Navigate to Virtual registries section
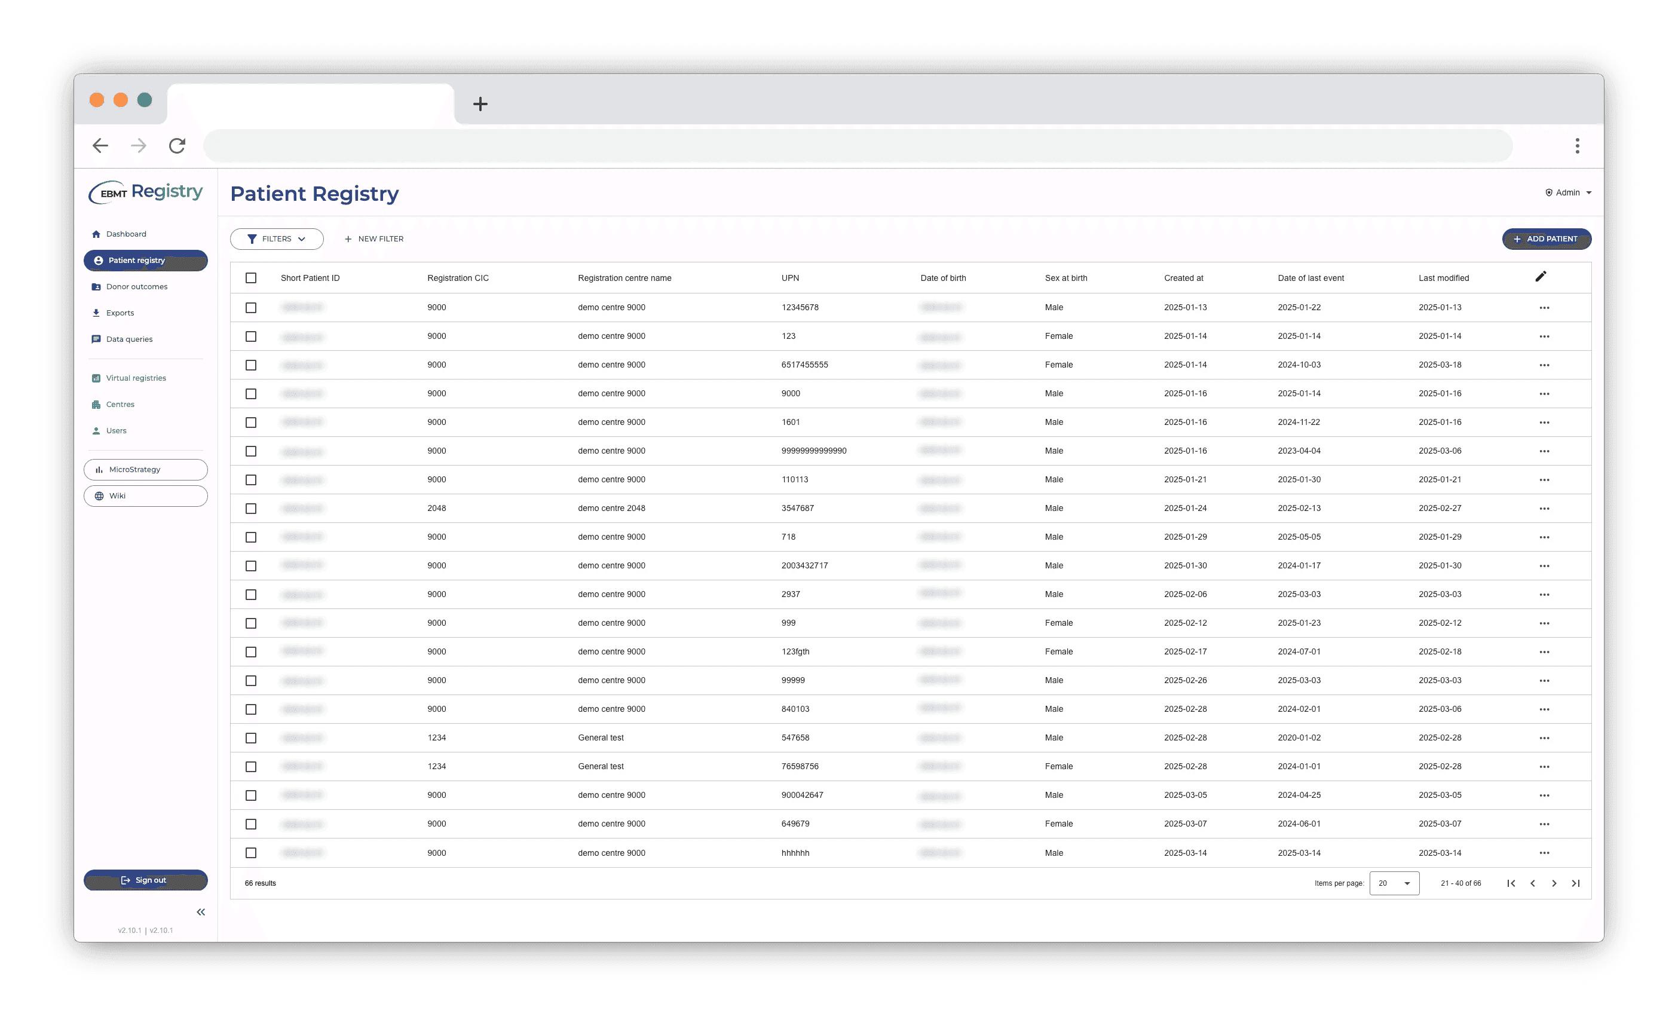 [x=136, y=378]
